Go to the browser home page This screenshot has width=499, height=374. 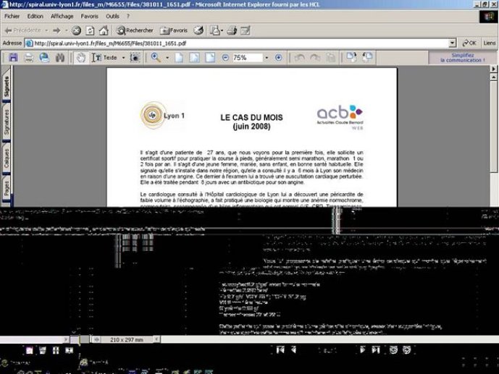click(x=104, y=30)
